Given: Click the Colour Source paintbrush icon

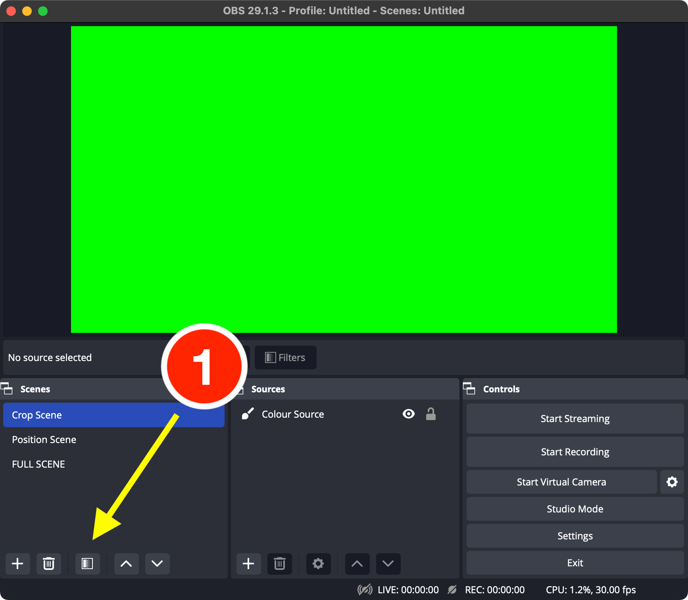Looking at the screenshot, I should [x=247, y=414].
